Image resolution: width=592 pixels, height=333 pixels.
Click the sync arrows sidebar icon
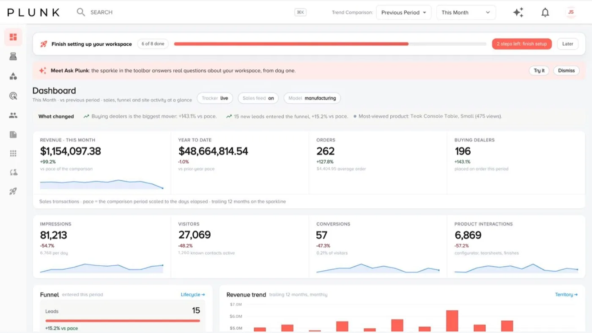click(13, 172)
